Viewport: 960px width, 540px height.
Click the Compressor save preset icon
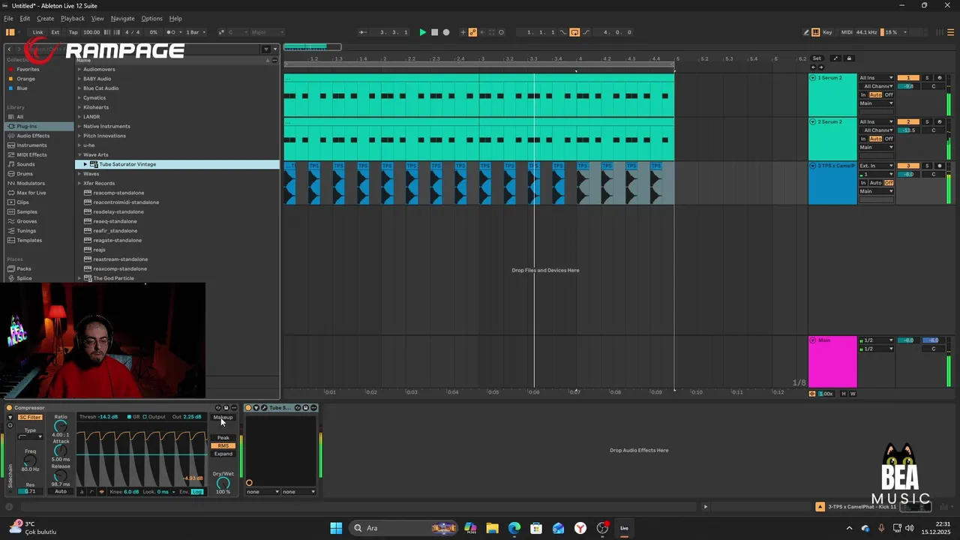coord(226,407)
